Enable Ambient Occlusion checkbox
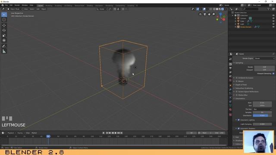 (237, 77)
